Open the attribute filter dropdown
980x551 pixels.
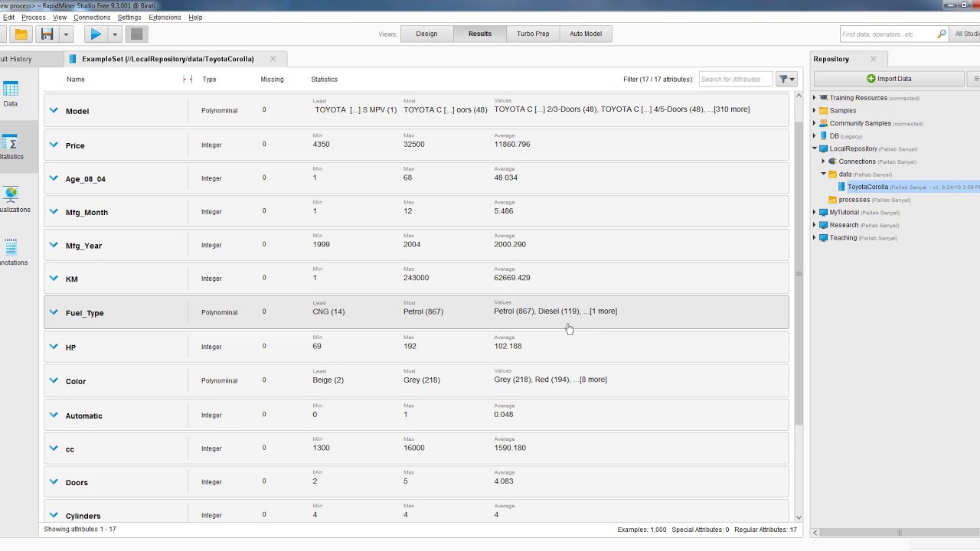(787, 79)
